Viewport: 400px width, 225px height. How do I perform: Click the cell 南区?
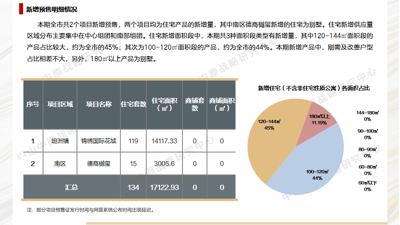60,164
